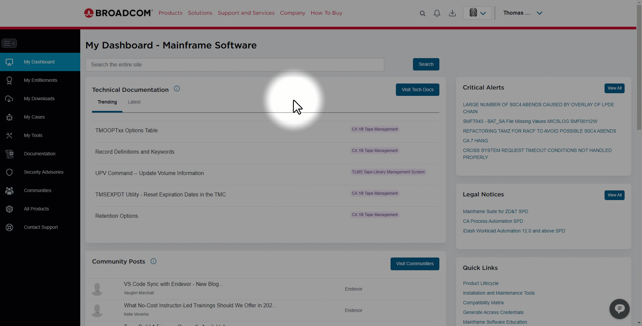The width and height of the screenshot is (642, 326).
Task: Click the Broadcom logo
Action: click(118, 13)
